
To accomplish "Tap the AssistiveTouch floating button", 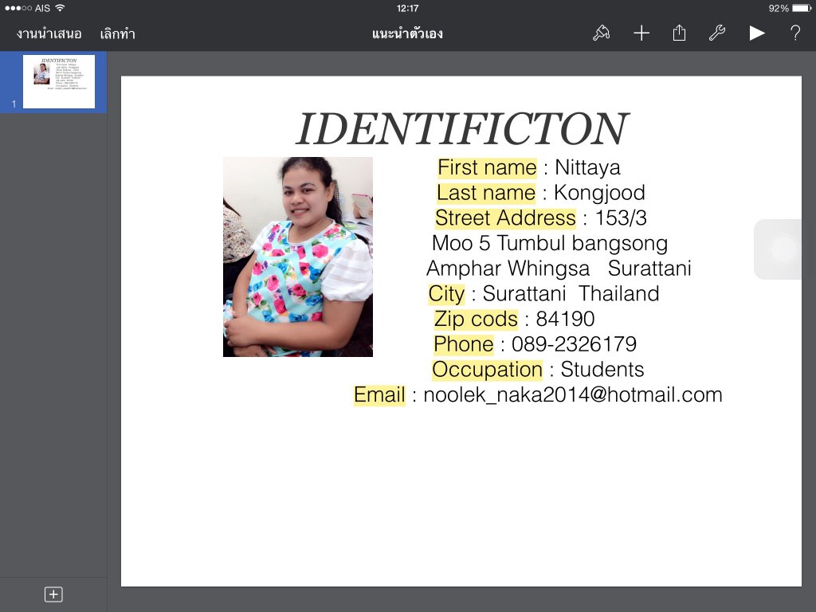I will point(784,249).
